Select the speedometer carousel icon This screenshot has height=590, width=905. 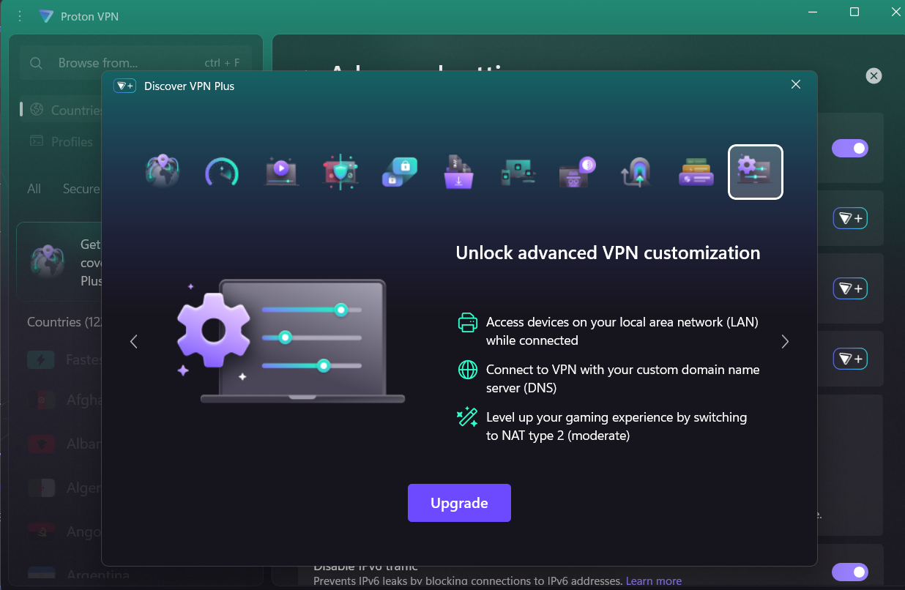(221, 171)
